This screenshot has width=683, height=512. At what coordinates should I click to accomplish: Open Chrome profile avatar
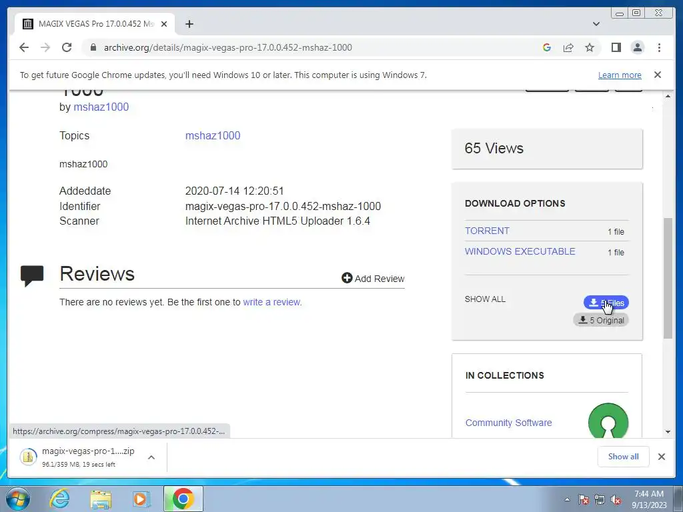[637, 47]
